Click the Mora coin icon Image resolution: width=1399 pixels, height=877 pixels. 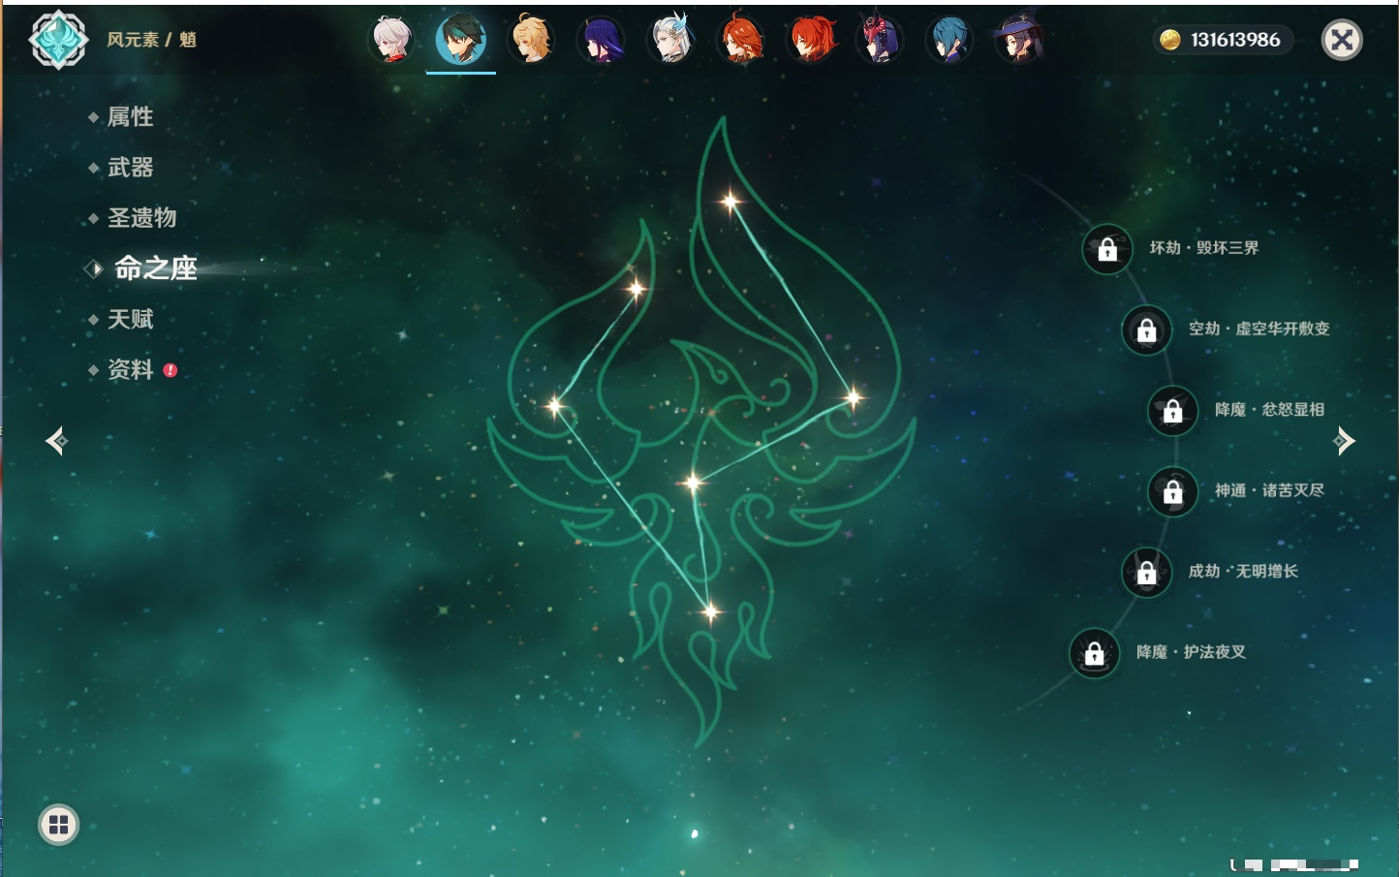tap(1170, 40)
